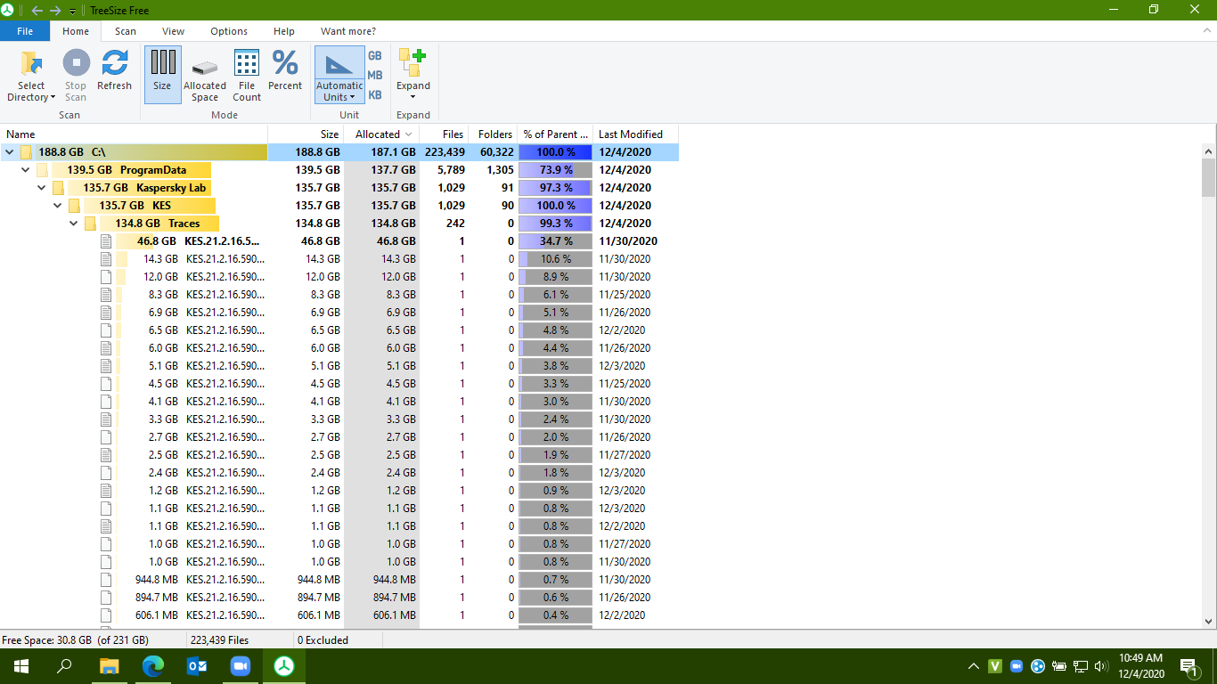
Task: Open the Scan ribbon tab
Action: coord(126,31)
